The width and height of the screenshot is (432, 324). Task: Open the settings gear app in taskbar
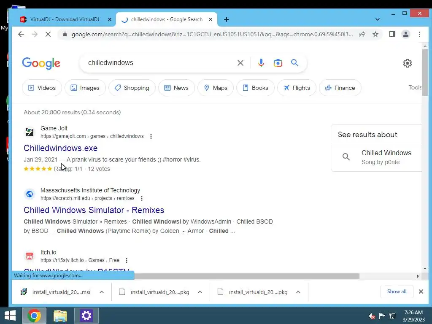coord(86,316)
